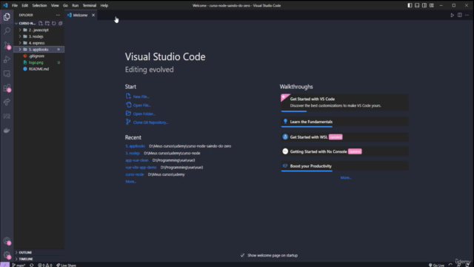
Task: Split the editor to the right
Action: tap(459, 15)
